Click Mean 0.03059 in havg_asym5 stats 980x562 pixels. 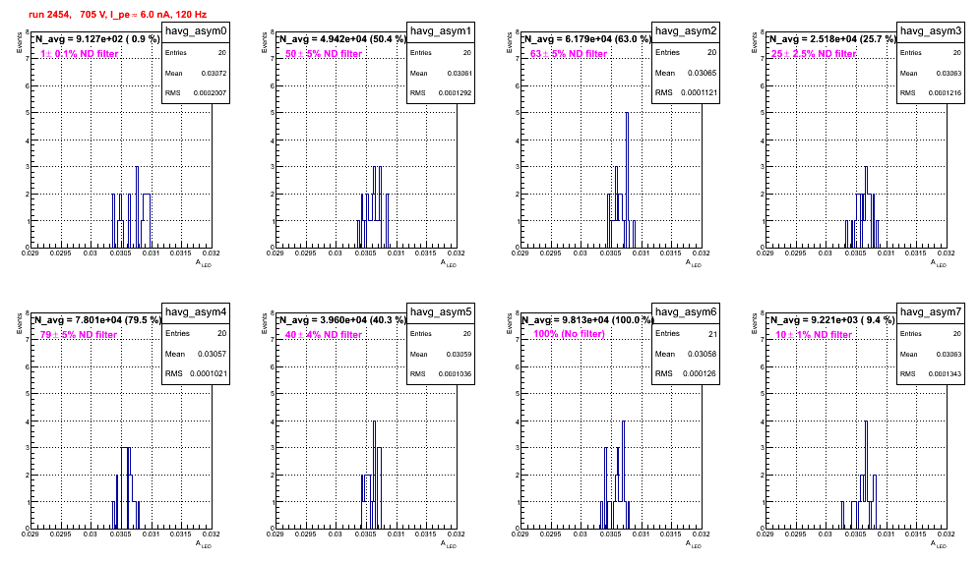point(441,354)
